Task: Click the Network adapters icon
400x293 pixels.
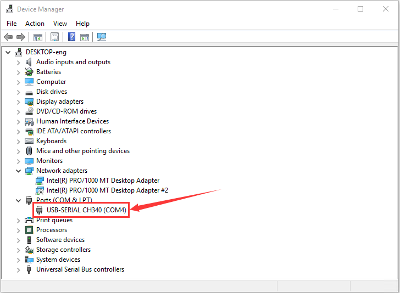Action: 29,171
